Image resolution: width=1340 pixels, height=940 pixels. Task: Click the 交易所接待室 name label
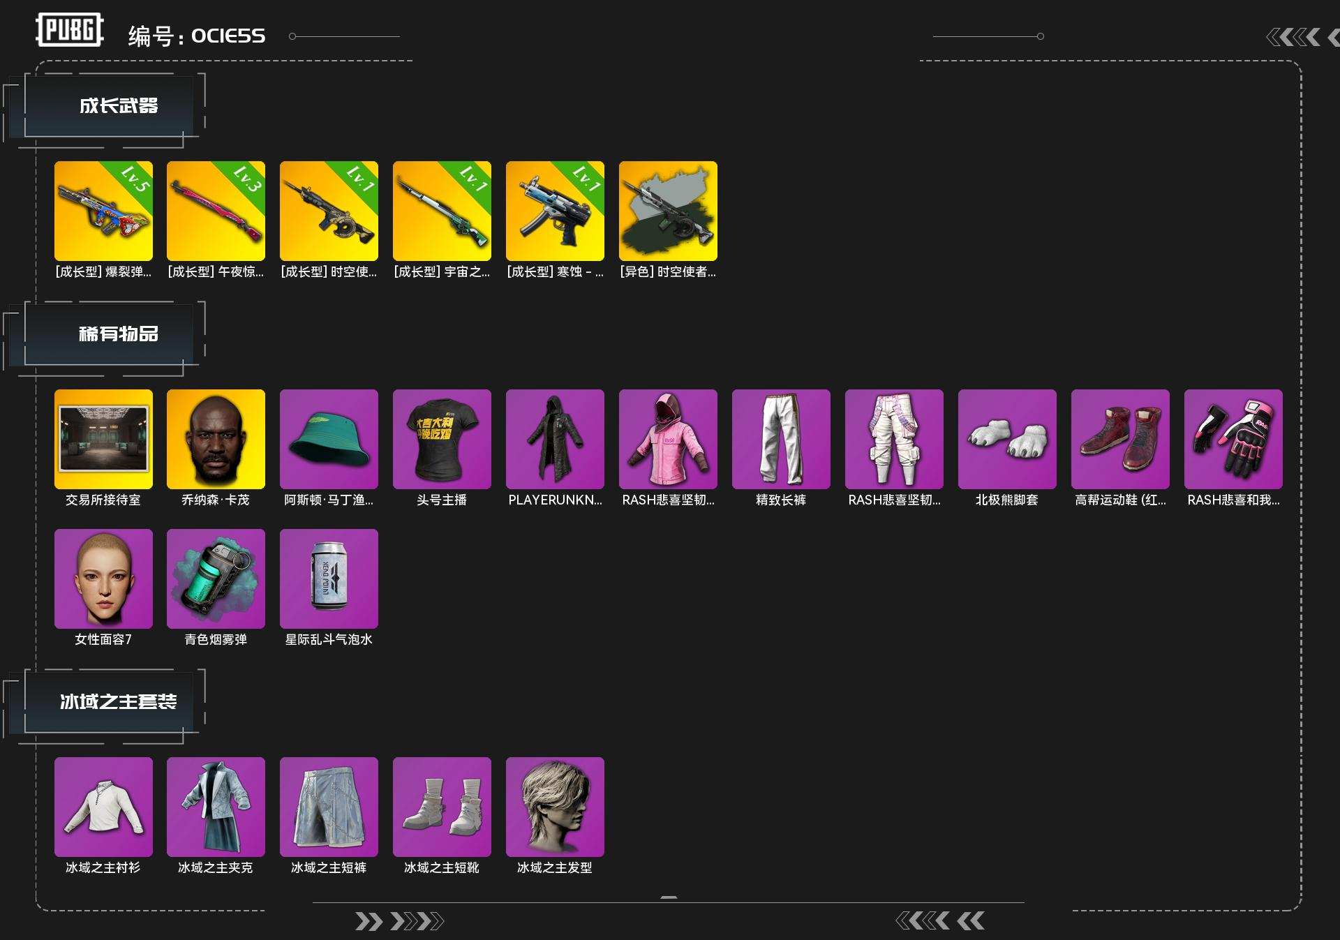[103, 500]
